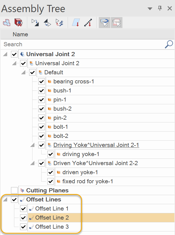Uncheck the Offset Line 3 checkbox
The width and height of the screenshot is (175, 235).
click(x=23, y=227)
